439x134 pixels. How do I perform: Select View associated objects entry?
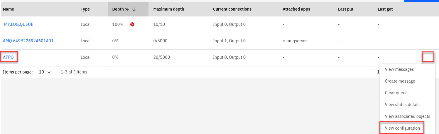pyautogui.click(x=407, y=116)
